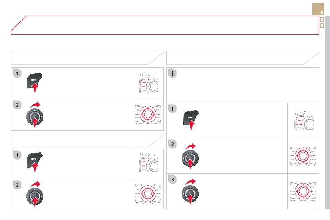Tick the upper empty checkbox beside the title banner
The width and height of the screenshot is (330, 220).
pyautogui.click(x=322, y=19)
